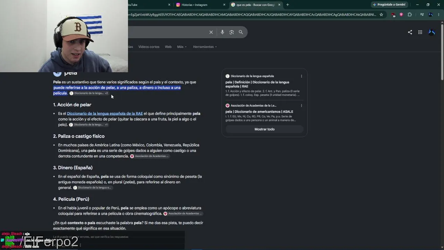Expand the Más dropdown
The height and width of the screenshot is (250, 444).
(182, 47)
